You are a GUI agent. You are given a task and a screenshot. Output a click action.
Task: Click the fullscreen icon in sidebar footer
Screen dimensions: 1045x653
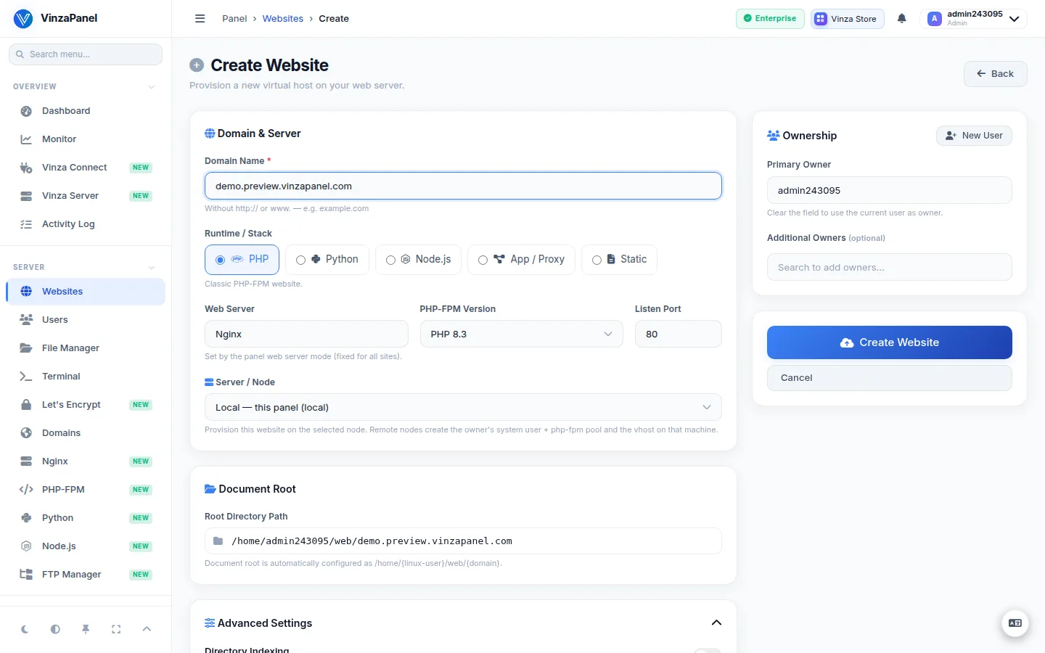coord(116,629)
